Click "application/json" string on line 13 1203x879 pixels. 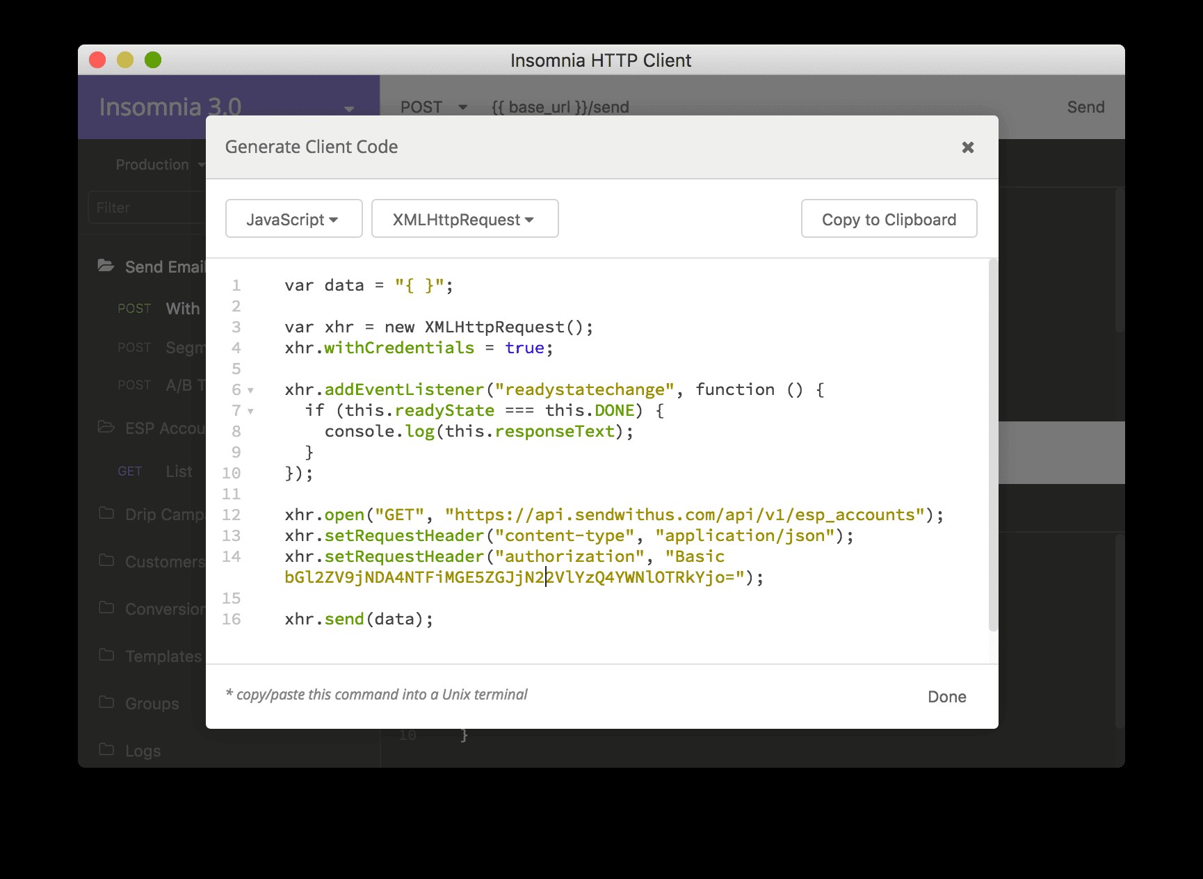tap(745, 536)
